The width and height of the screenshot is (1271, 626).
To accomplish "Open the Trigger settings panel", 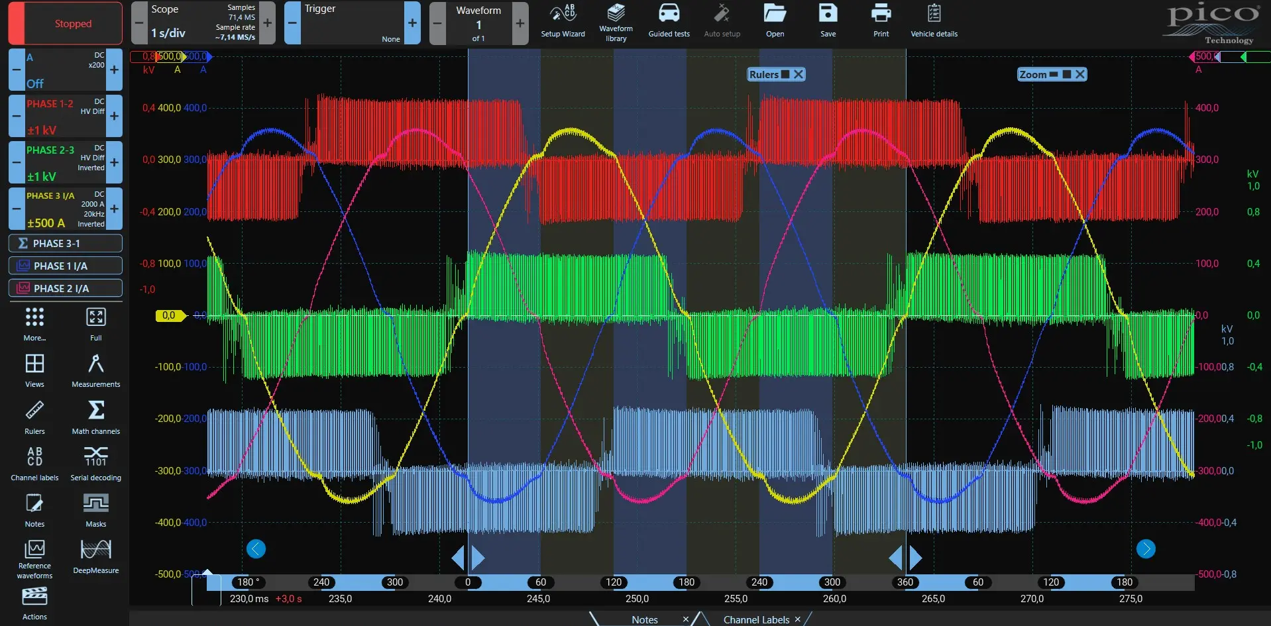I will click(352, 23).
